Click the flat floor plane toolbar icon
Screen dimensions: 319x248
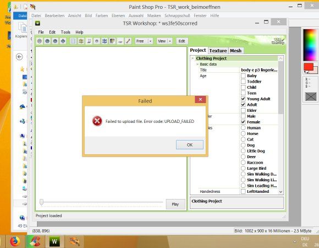click(120, 41)
